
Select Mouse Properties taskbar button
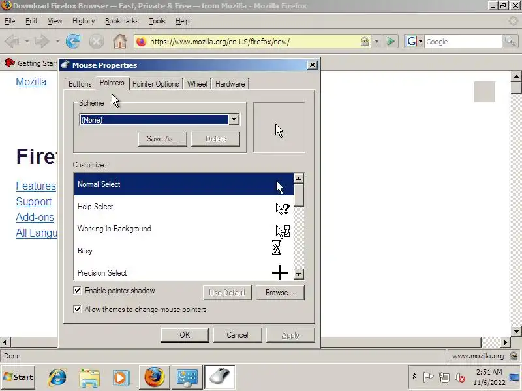[220, 377]
